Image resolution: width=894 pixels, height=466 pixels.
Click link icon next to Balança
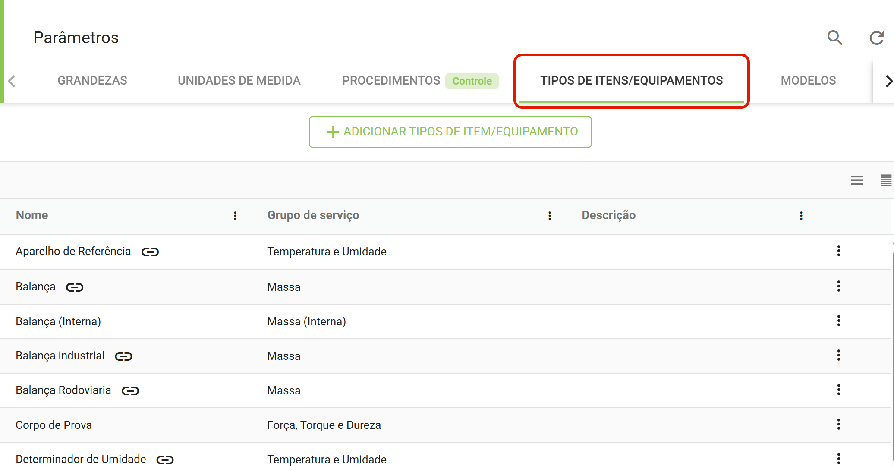pos(75,287)
